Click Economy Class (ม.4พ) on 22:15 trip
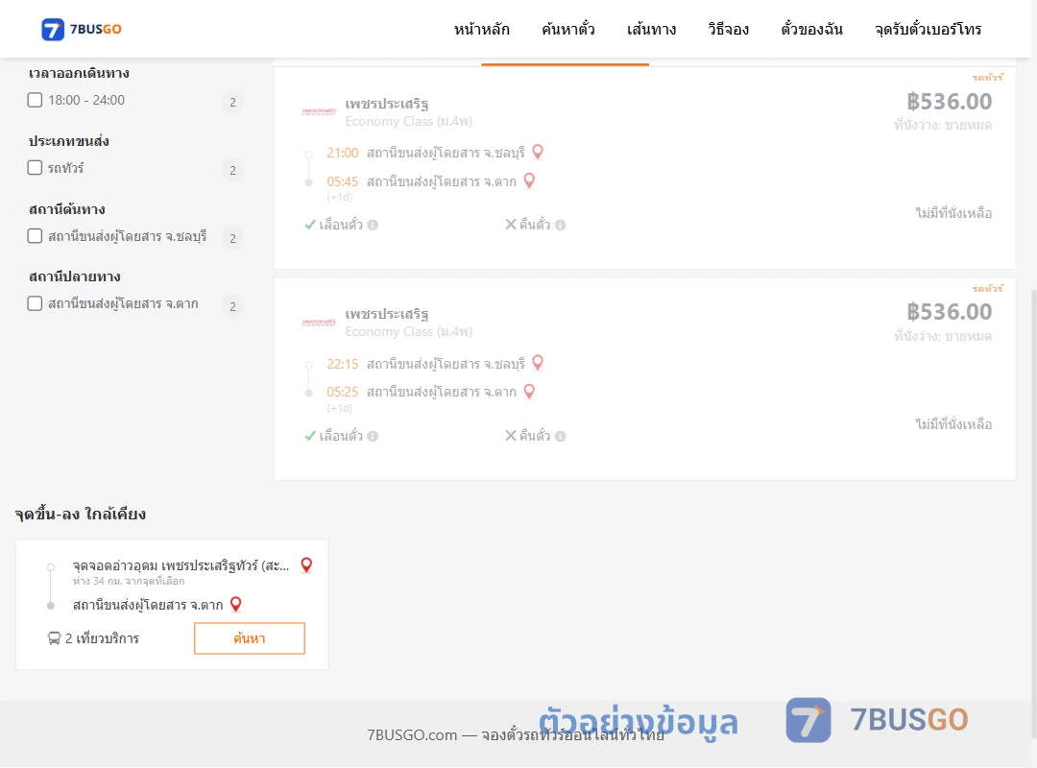The height and width of the screenshot is (768, 1037). click(409, 332)
